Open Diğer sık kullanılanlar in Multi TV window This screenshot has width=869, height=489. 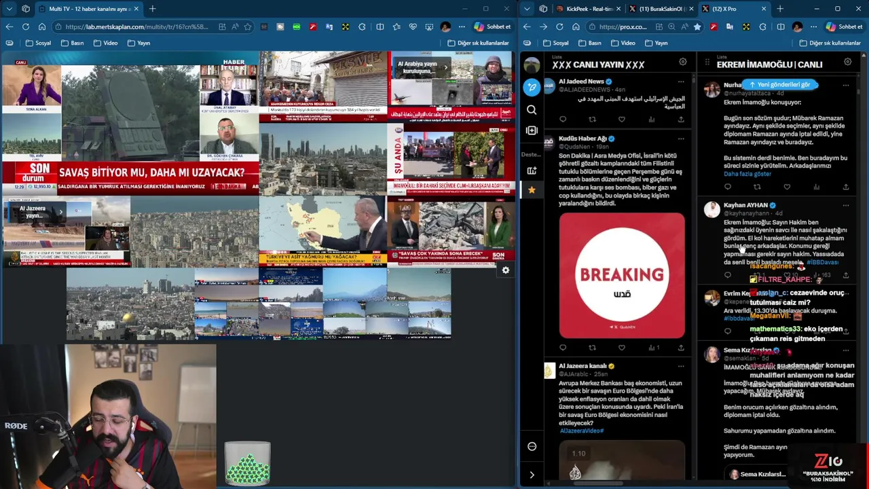tap(478, 43)
